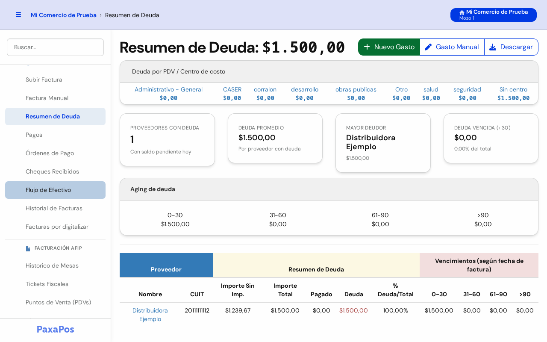Click the Proveedores con Deuda card
547x342 pixels.
pyautogui.click(x=167, y=140)
